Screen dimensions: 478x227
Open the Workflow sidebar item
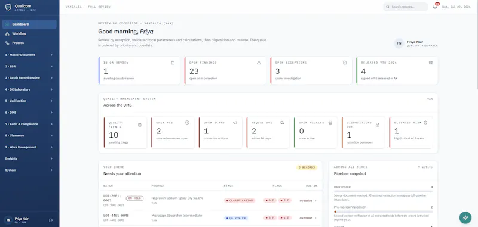point(29,34)
